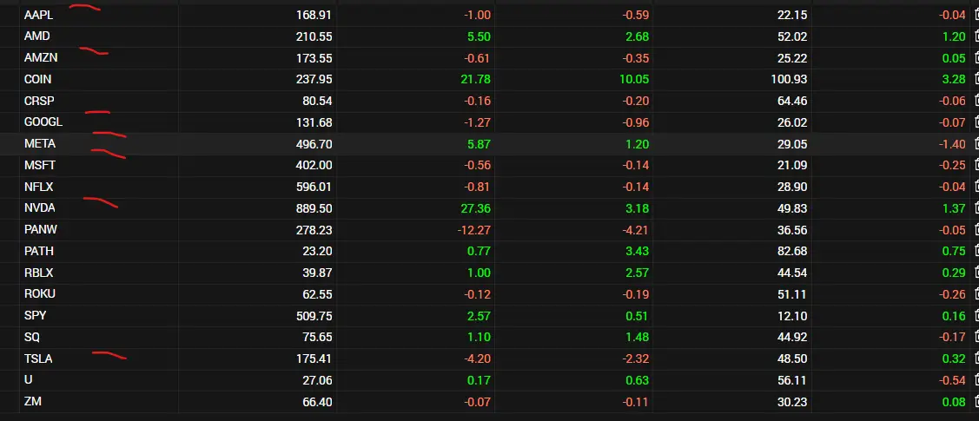Click the U ticker symbol
Image resolution: width=979 pixels, height=421 pixels.
[x=28, y=380]
